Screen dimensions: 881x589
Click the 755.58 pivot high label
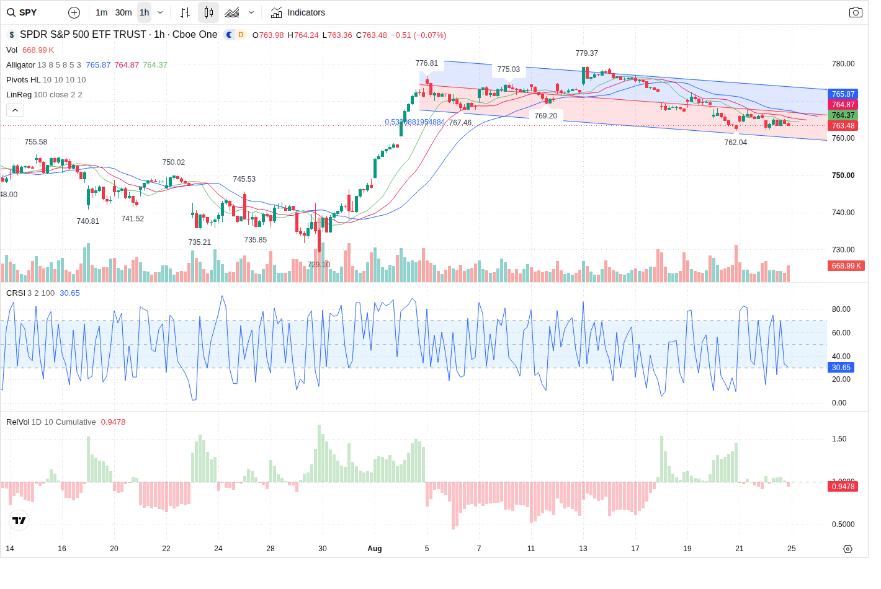pos(35,142)
